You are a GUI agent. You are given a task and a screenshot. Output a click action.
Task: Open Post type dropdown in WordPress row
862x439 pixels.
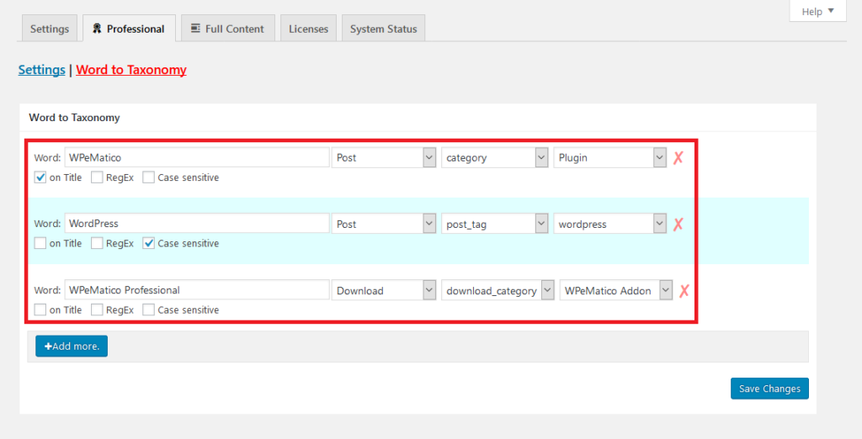(384, 224)
